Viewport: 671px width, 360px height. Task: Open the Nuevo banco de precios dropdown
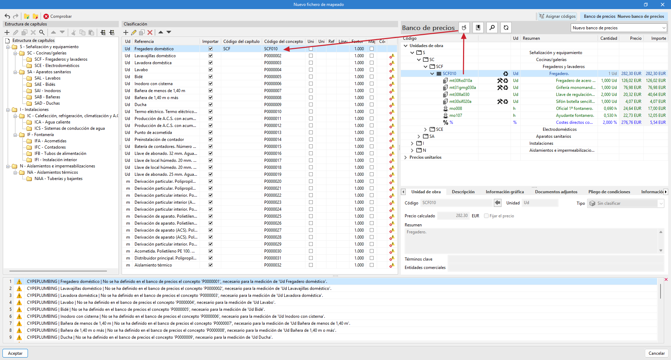point(619,28)
